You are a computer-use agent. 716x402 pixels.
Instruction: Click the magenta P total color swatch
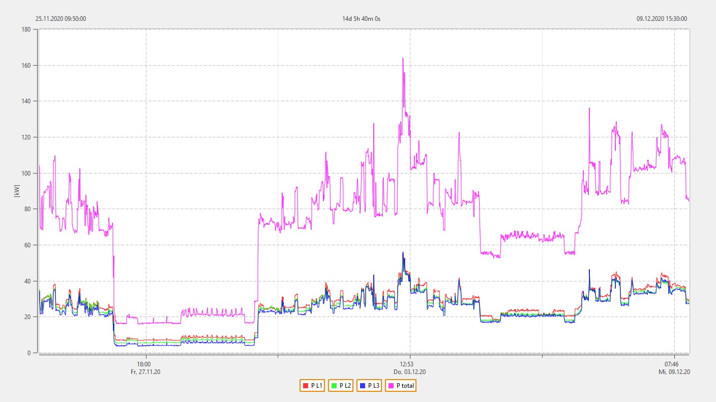coord(392,386)
